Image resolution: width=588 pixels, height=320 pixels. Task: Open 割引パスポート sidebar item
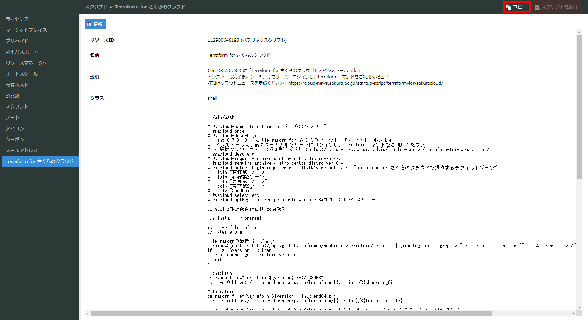pyautogui.click(x=22, y=52)
